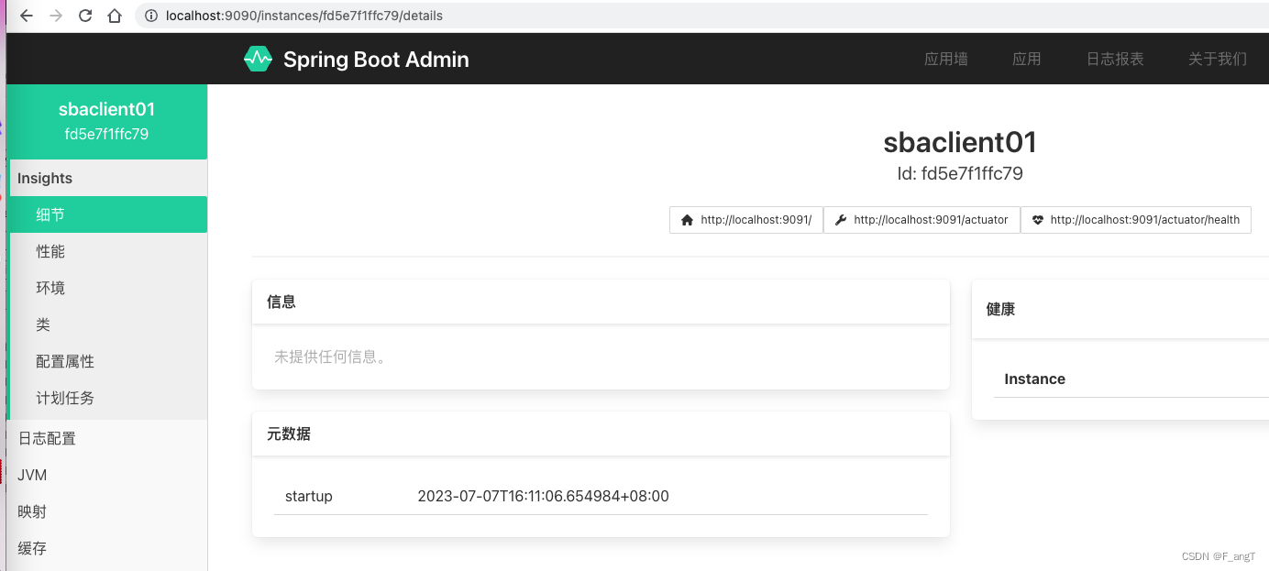This screenshot has width=1269, height=571.
Task: Select 性能 in the sidebar
Action: (107, 251)
